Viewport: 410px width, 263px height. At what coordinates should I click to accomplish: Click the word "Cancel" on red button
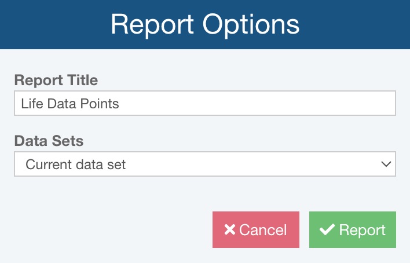click(x=263, y=230)
